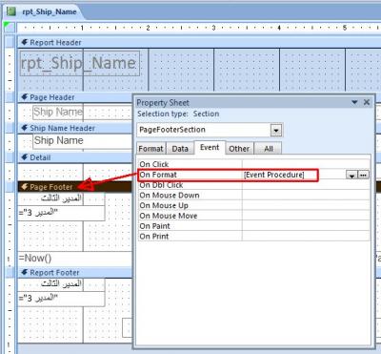Switch to the Format tab
Image resolution: width=381 pixels, height=354 pixels.
151,149
